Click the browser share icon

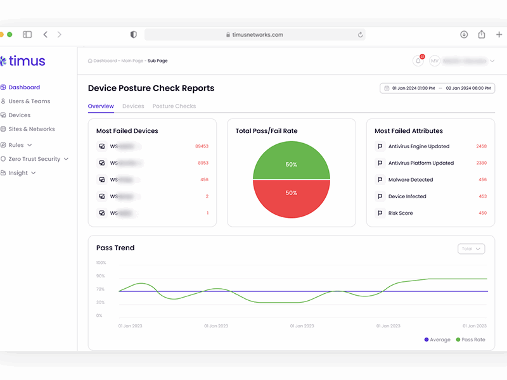482,34
